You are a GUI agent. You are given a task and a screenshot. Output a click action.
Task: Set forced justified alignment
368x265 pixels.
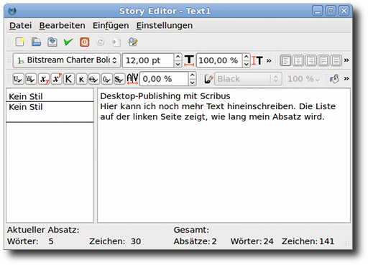(336, 60)
